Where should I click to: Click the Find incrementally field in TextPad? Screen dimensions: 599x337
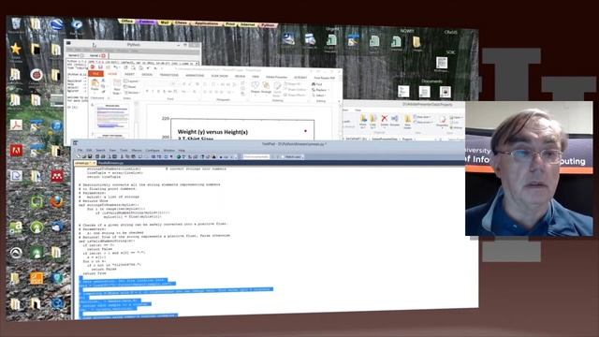click(256, 156)
